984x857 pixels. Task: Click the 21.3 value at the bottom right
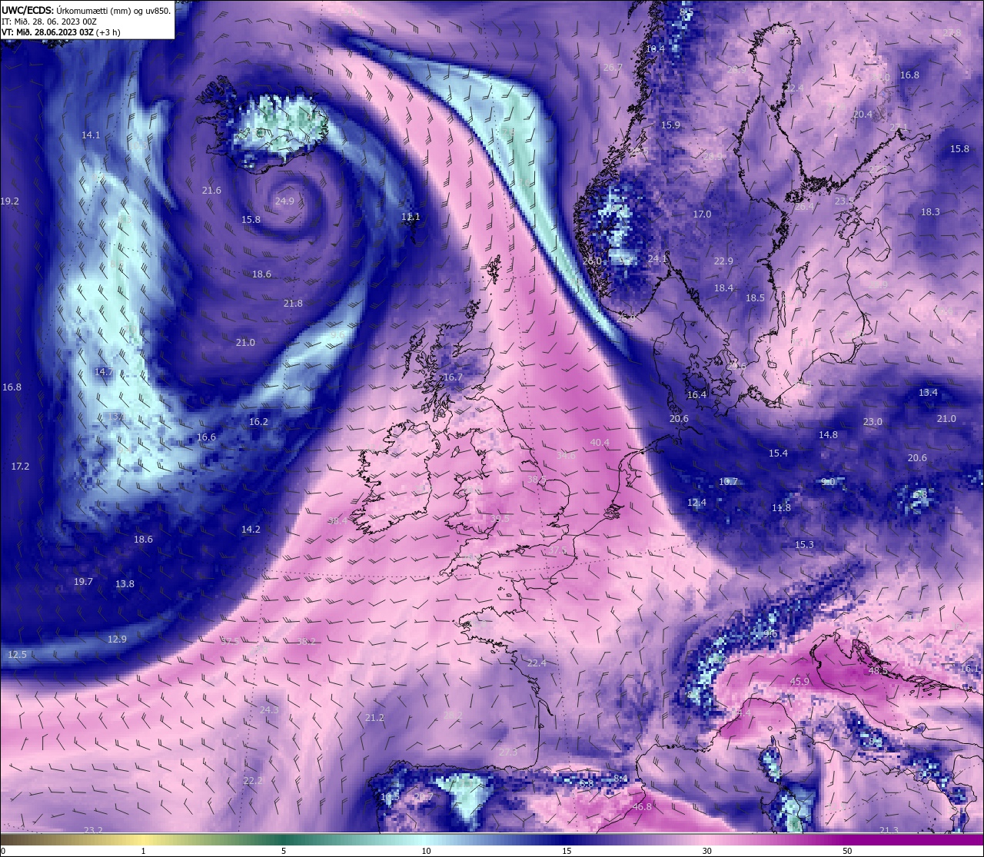(889, 830)
